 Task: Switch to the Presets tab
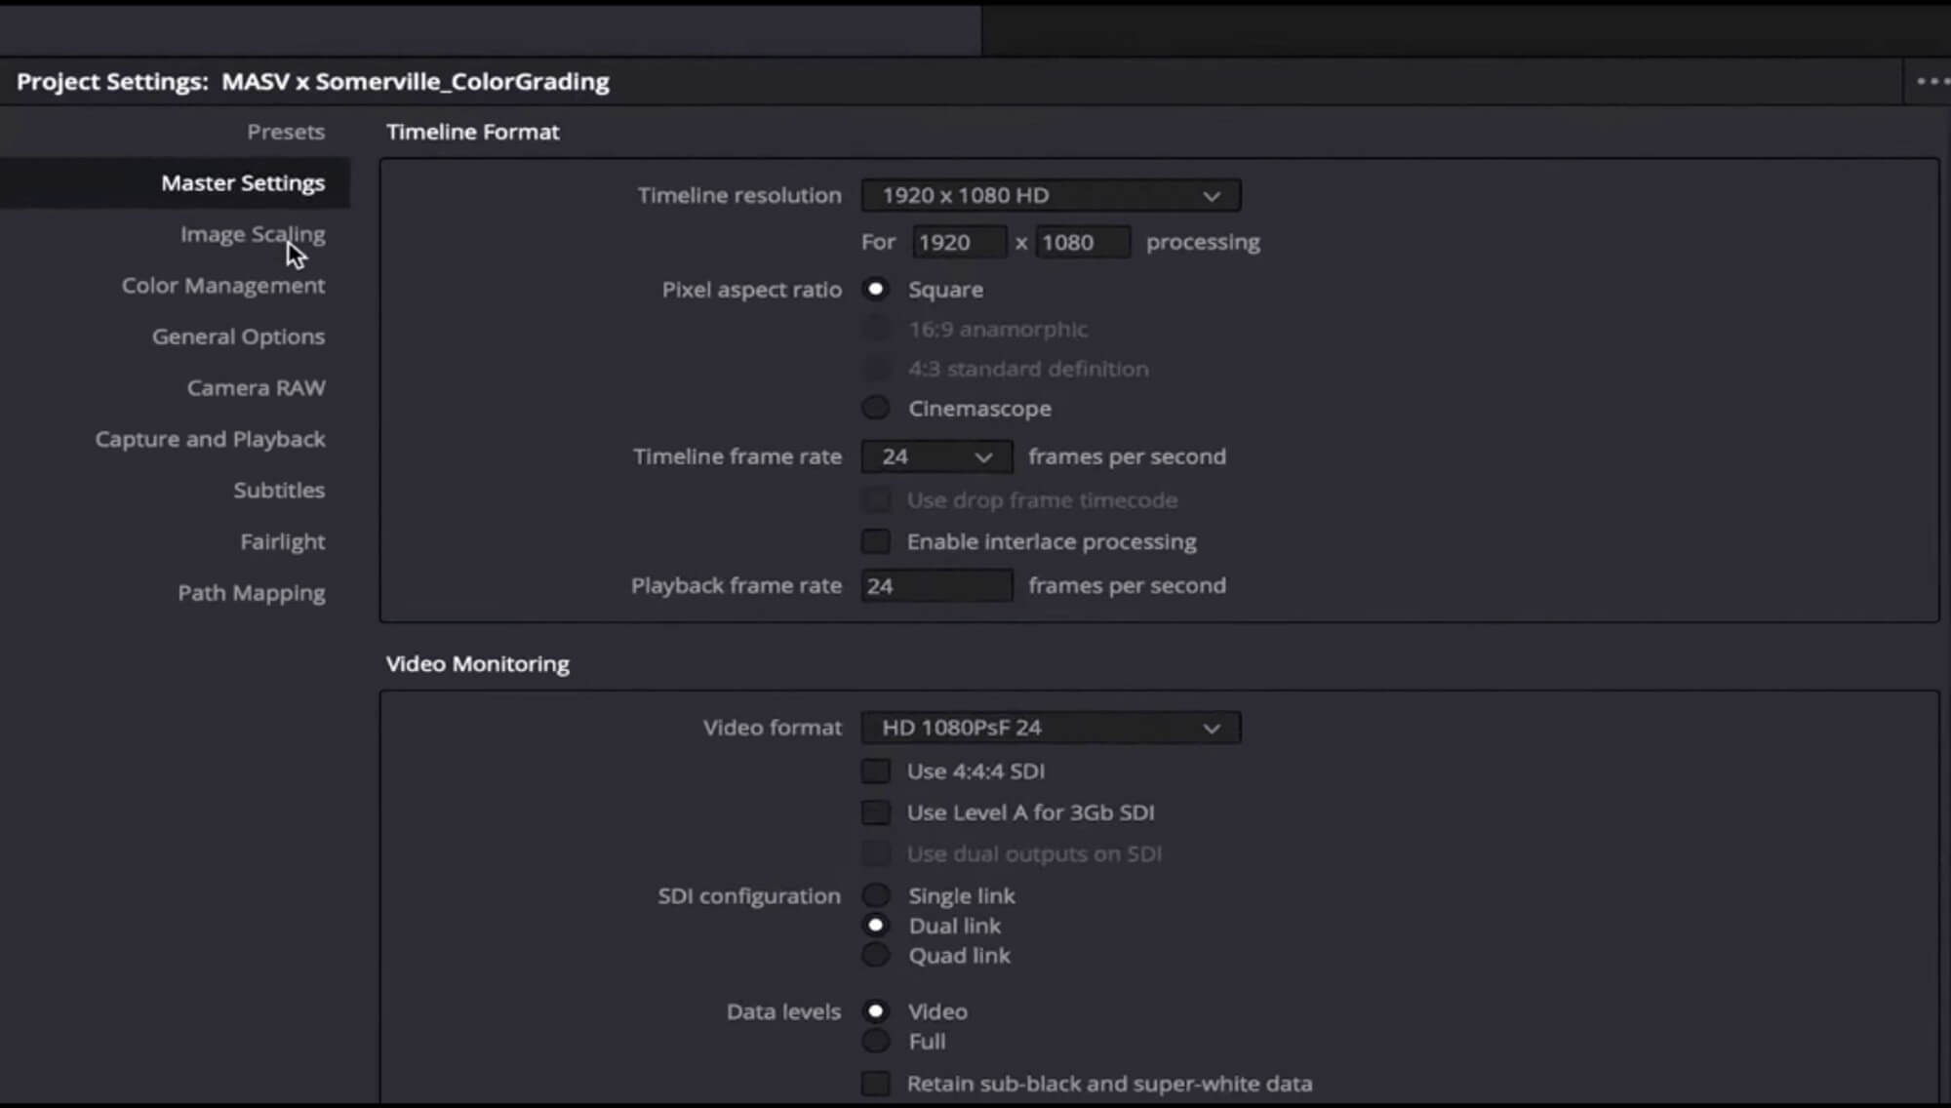coord(286,130)
